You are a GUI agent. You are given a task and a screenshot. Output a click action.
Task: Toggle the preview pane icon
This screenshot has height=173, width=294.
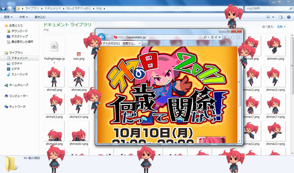[x=281, y=17]
